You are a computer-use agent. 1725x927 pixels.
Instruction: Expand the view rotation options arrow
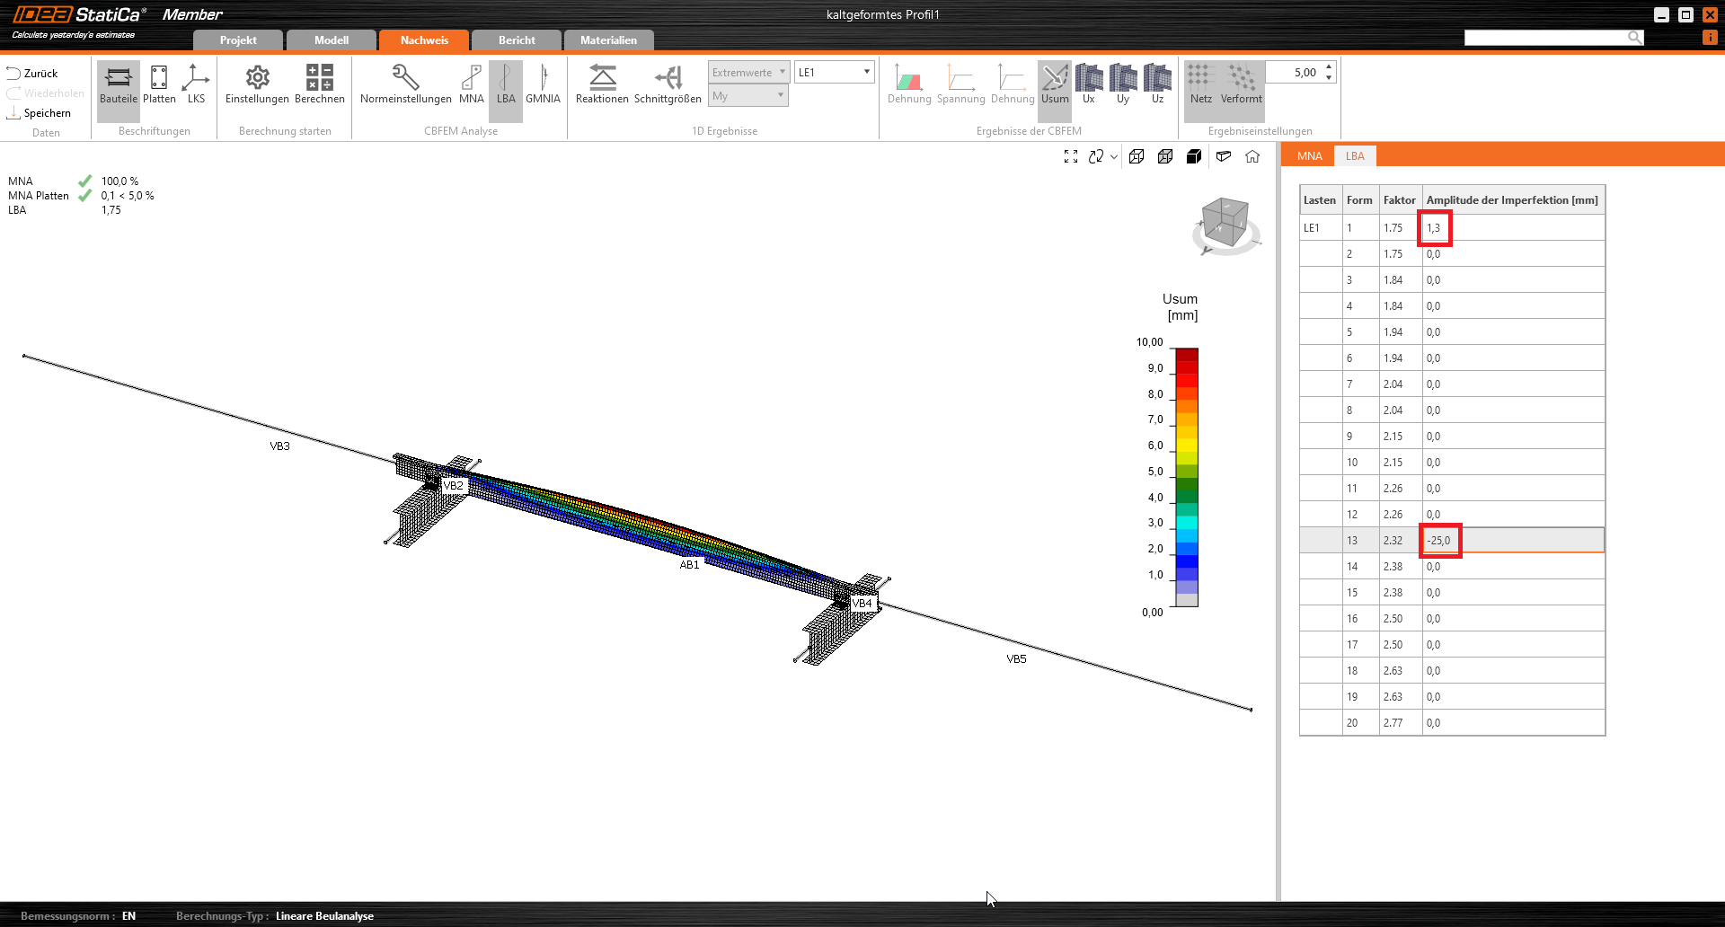1114,157
